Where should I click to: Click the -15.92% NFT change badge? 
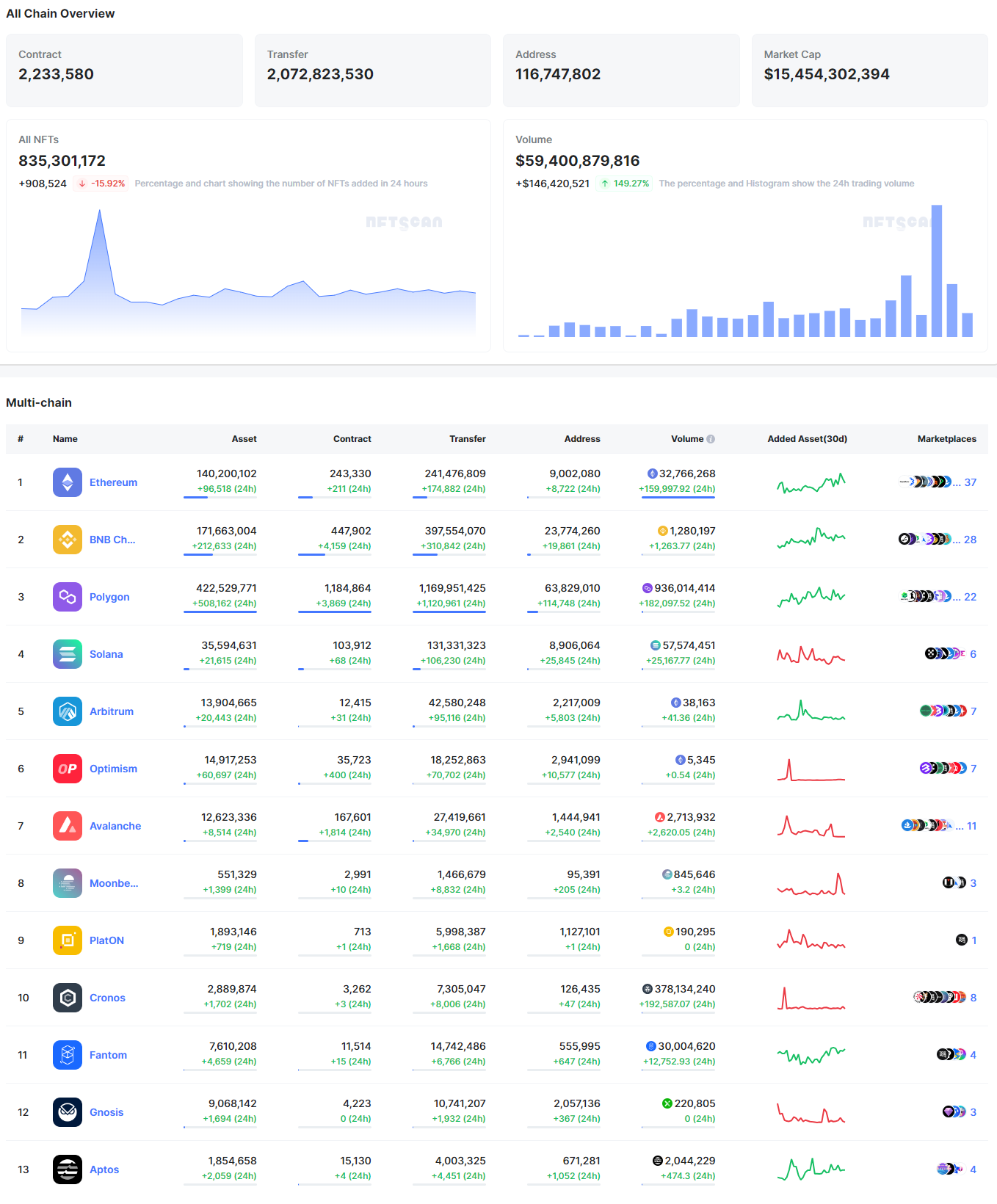tap(101, 184)
